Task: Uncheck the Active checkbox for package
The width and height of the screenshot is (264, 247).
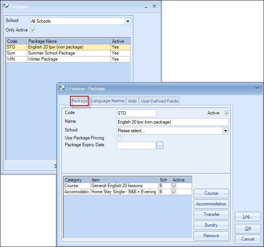Action: click(x=226, y=113)
